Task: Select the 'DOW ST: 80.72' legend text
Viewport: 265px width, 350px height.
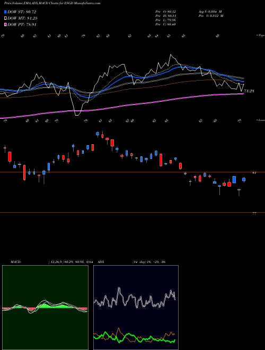Action: (22, 12)
